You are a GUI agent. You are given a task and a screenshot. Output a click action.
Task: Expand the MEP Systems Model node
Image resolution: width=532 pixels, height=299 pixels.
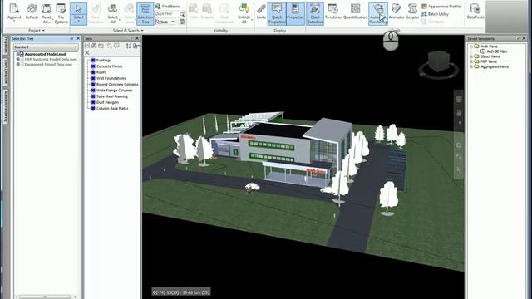18,59
